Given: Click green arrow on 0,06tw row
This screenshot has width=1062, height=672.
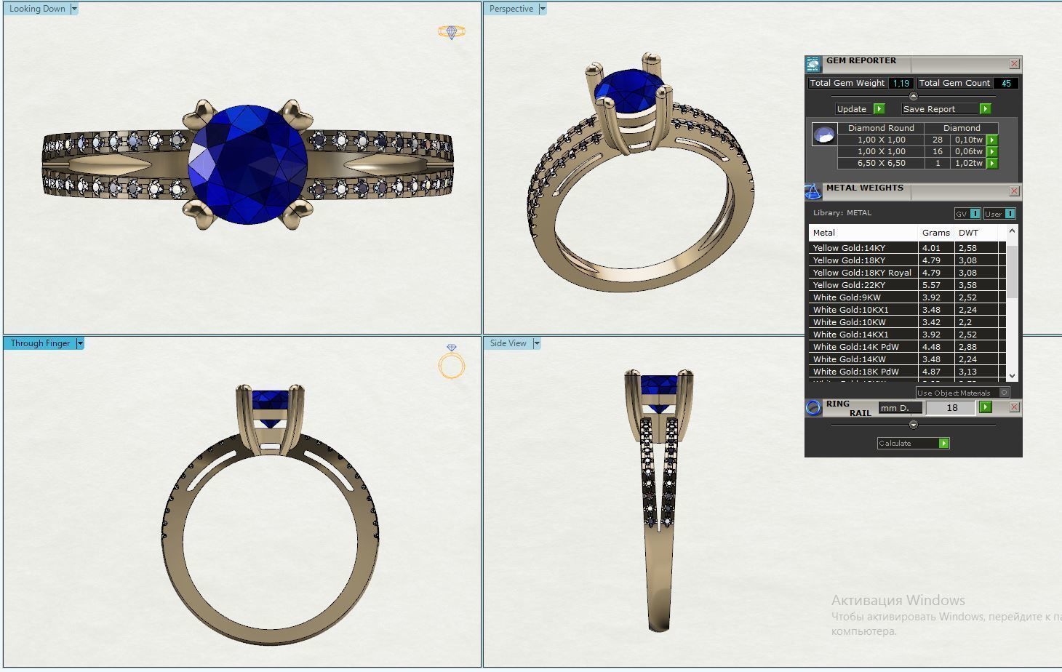Looking at the screenshot, I should 992,151.
